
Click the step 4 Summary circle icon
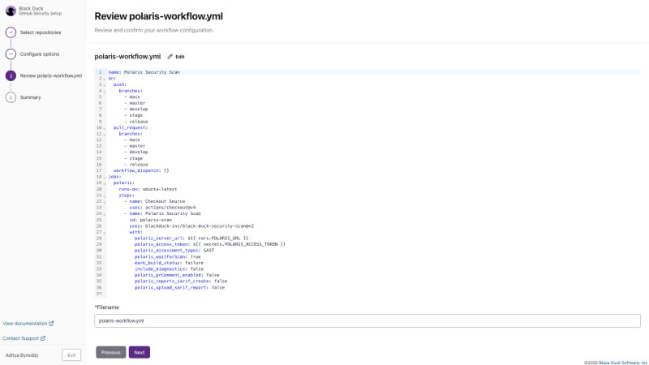coord(11,97)
